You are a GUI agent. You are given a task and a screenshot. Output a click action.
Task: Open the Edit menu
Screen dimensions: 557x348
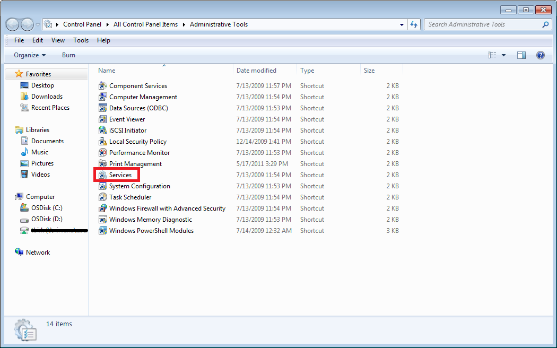point(38,40)
